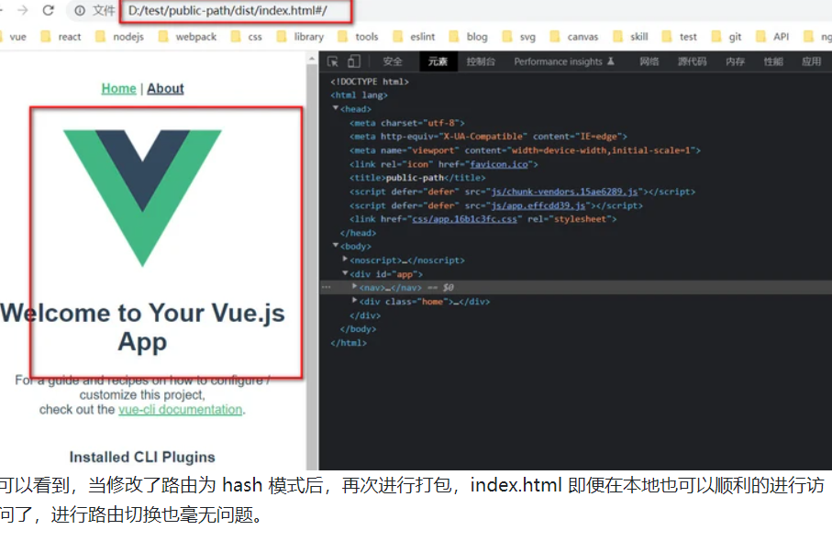Select the meta X-UA-Compatible line
The width and height of the screenshot is (832, 541).
click(x=488, y=137)
